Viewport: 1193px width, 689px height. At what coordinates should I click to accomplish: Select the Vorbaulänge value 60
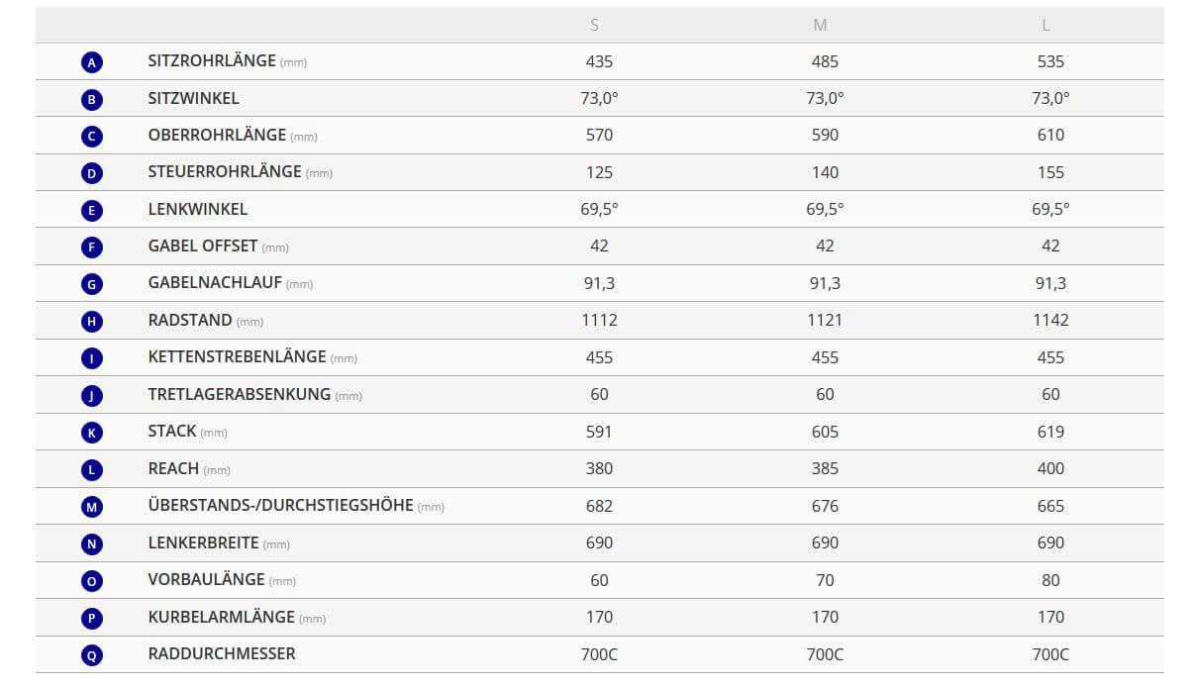[599, 580]
